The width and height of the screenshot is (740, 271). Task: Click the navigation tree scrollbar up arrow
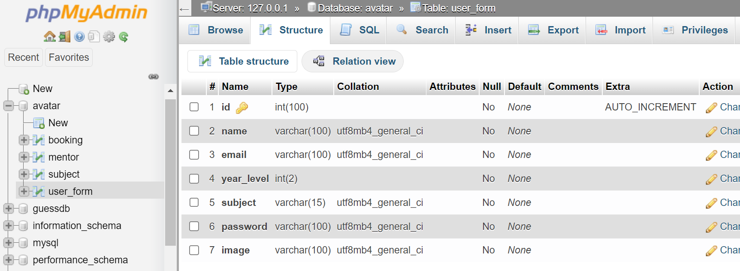click(x=170, y=91)
